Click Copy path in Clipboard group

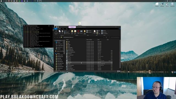click(67, 32)
